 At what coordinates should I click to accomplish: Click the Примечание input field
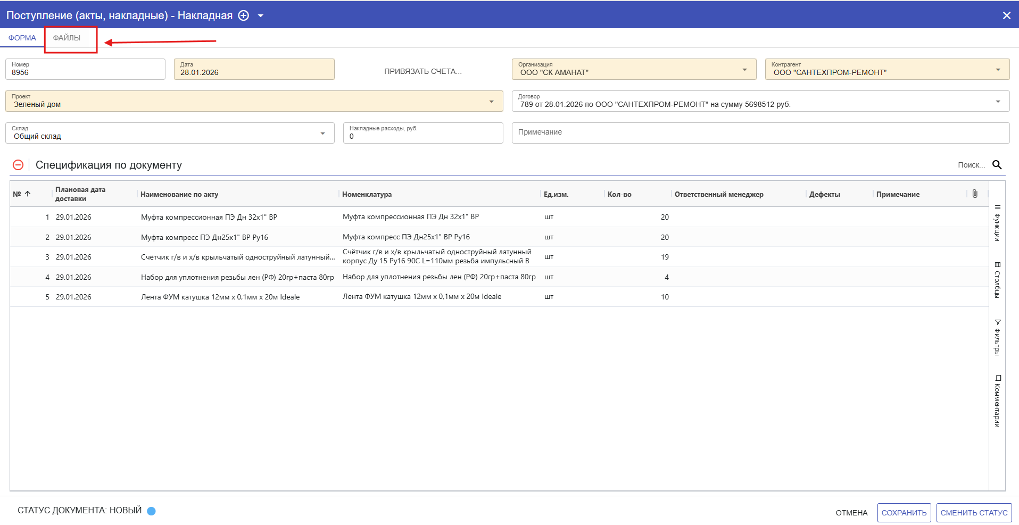(x=760, y=132)
